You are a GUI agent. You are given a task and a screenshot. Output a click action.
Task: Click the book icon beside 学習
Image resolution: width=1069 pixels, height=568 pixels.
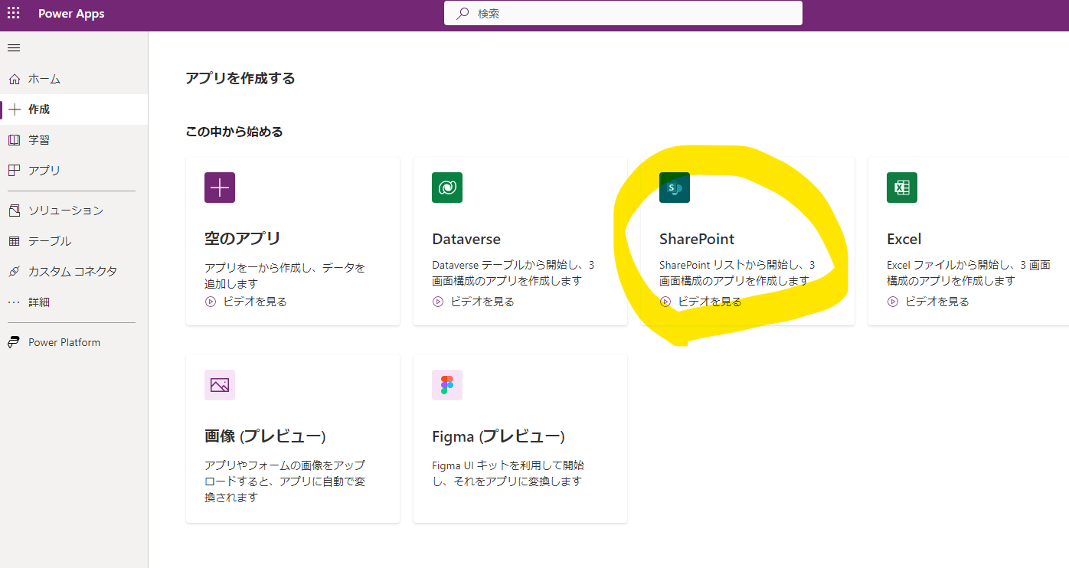tap(14, 140)
